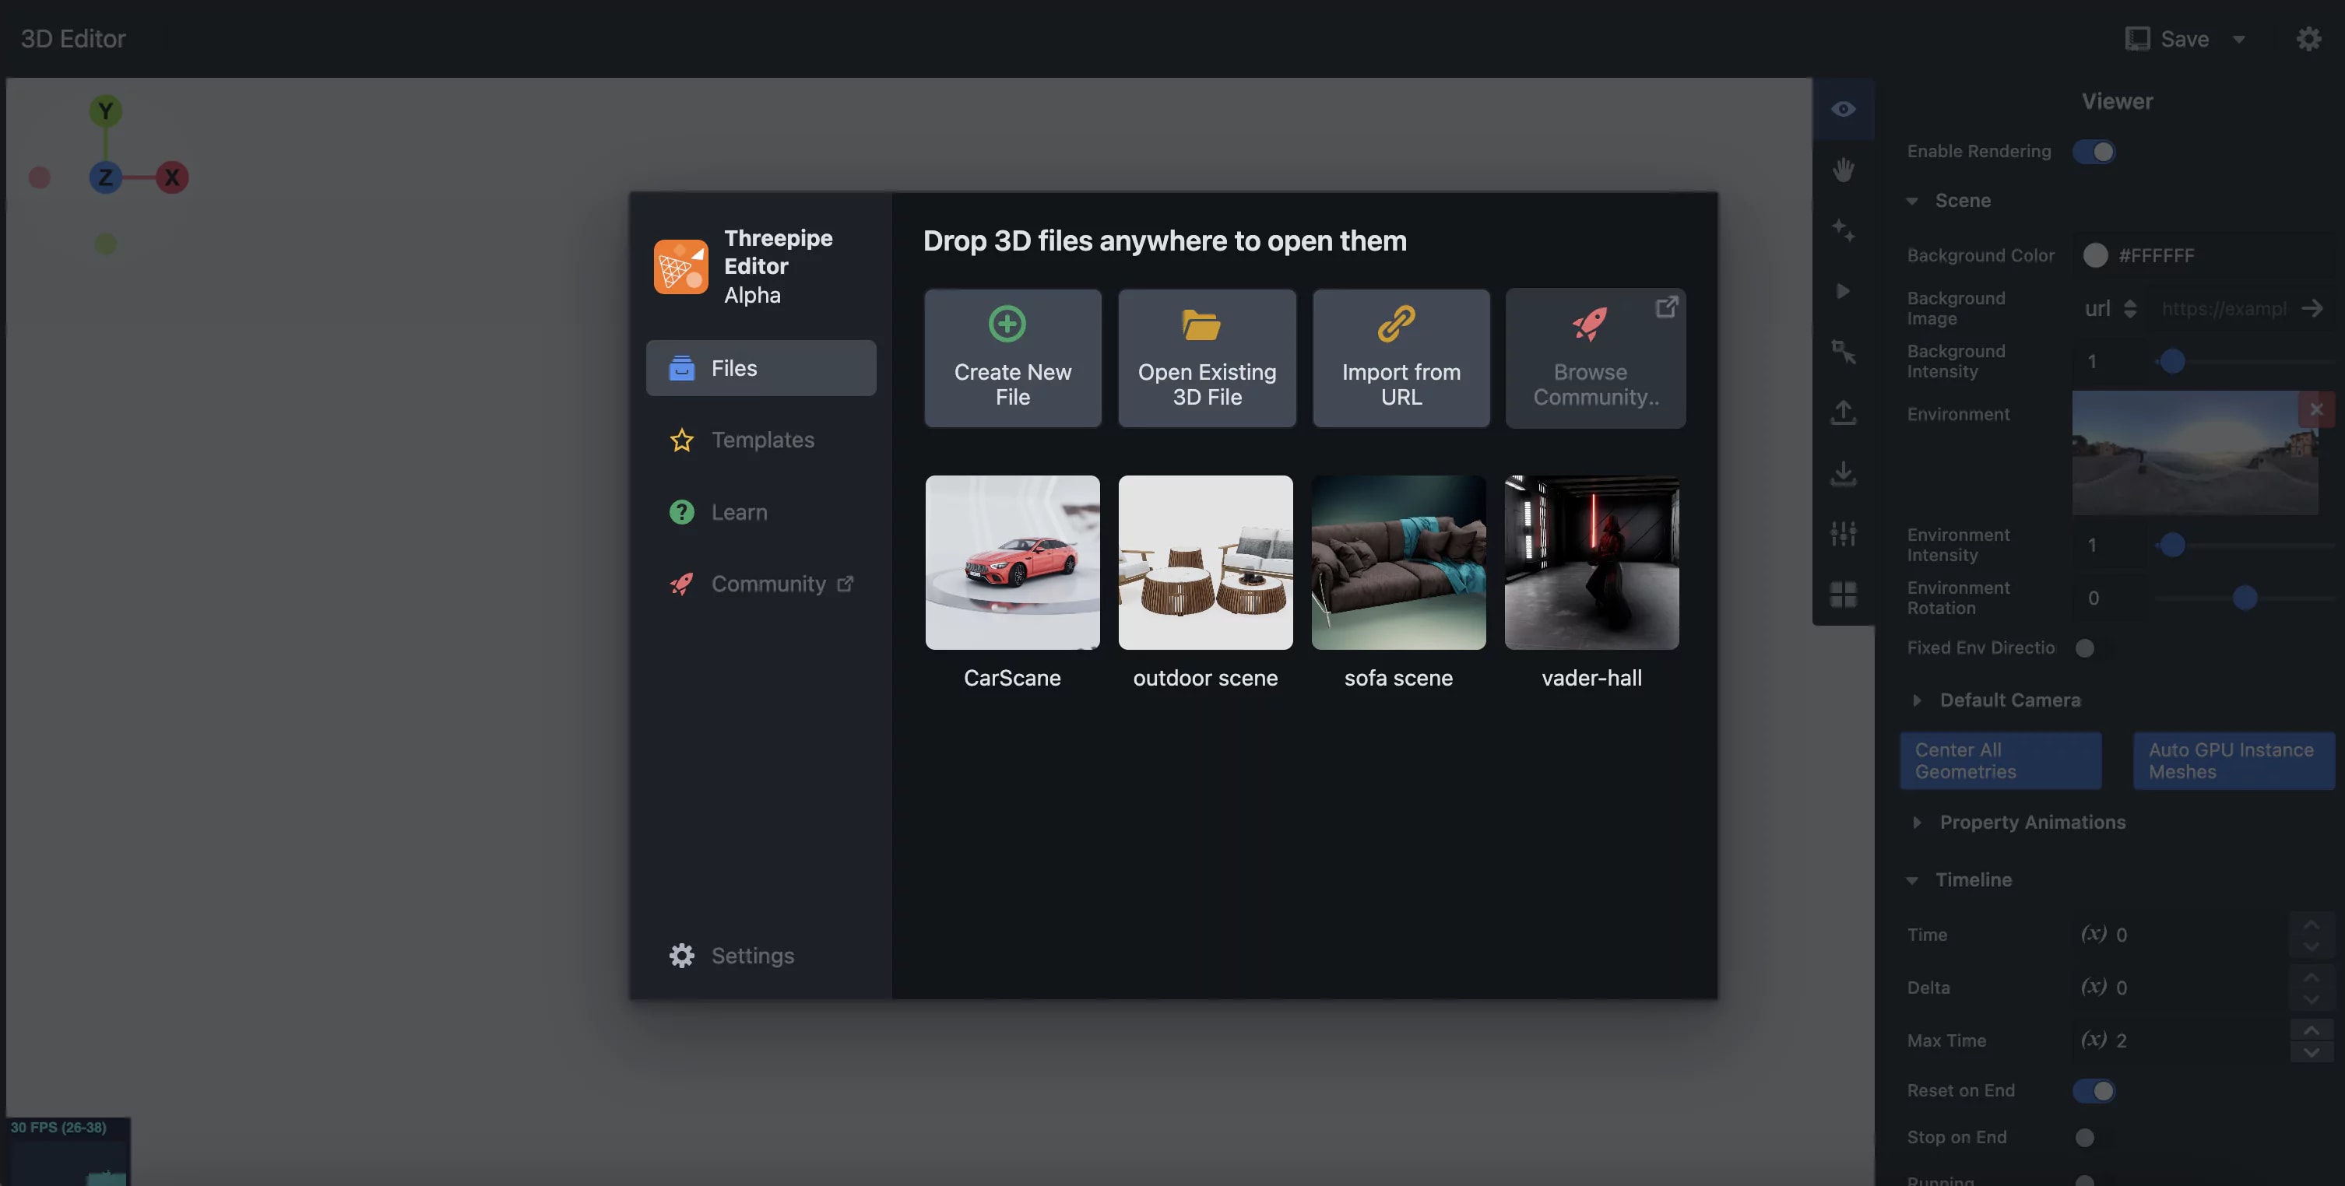Image resolution: width=2345 pixels, height=1186 pixels.
Task: Click the Create New File button
Action: click(x=1012, y=358)
